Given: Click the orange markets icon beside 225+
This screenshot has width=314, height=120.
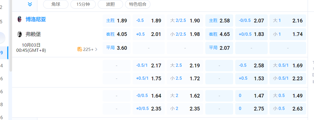Looking at the screenshot, I should point(80,49).
